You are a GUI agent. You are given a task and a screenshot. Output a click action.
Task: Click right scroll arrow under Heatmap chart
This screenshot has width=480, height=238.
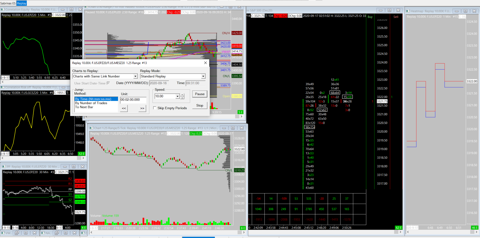pyautogui.click(x=476, y=232)
